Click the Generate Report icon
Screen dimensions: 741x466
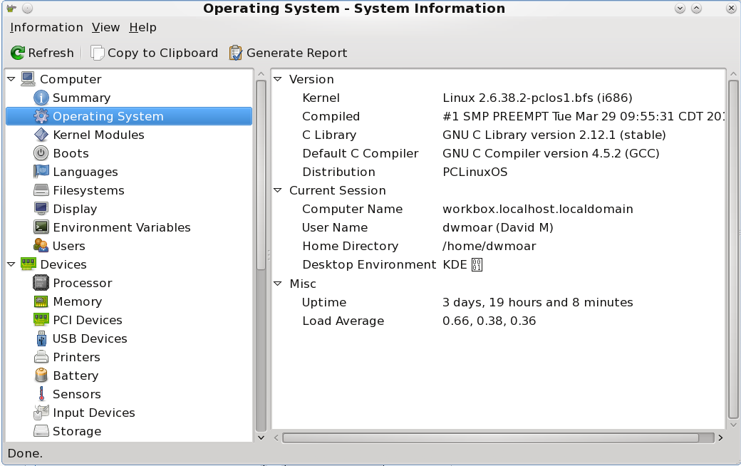pyautogui.click(x=236, y=53)
